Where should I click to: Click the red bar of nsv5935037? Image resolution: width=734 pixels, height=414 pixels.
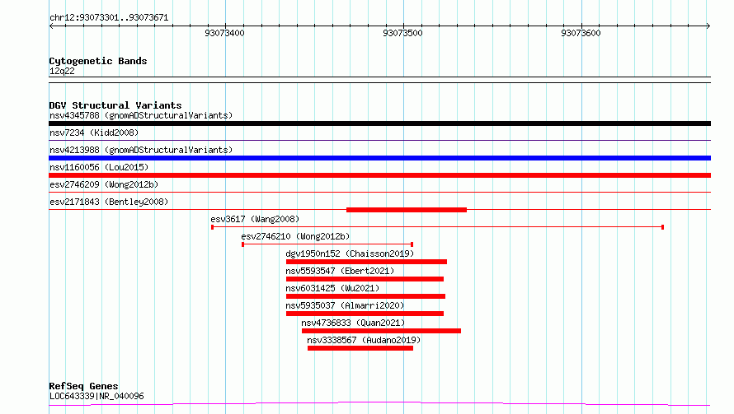point(365,314)
